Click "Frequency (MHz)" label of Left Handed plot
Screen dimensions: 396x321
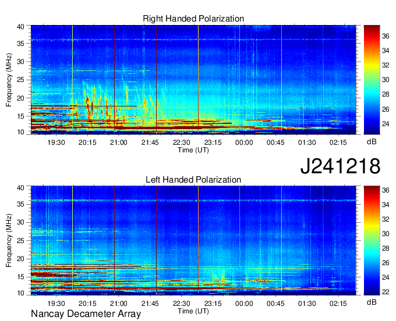(x=9, y=241)
